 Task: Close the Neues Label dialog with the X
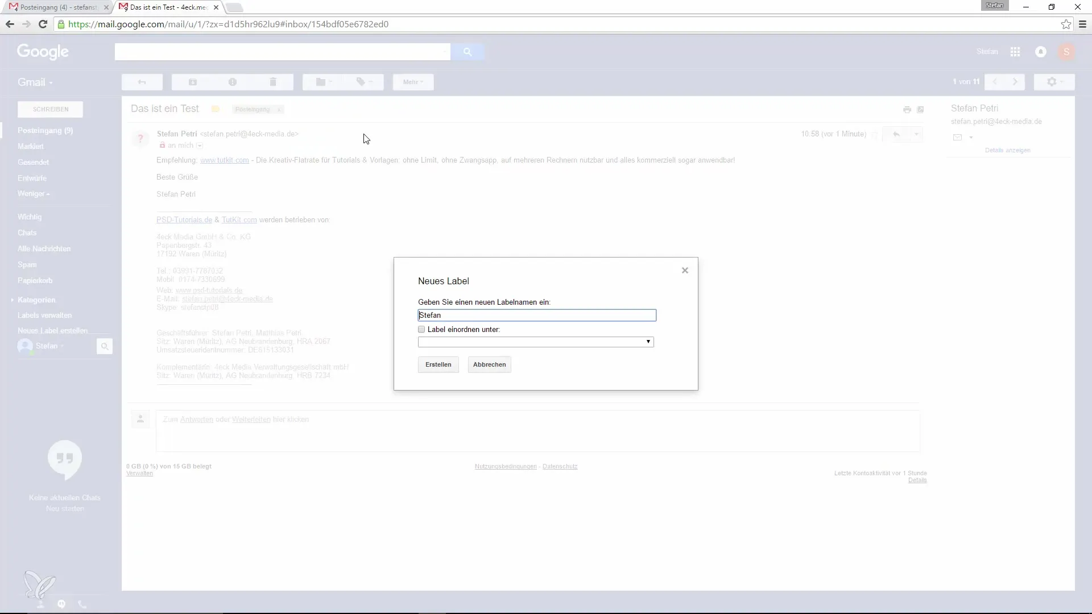tap(685, 271)
